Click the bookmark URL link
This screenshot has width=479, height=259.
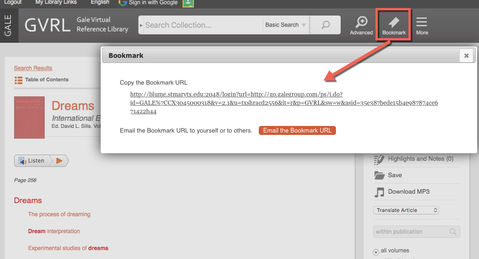pyautogui.click(x=284, y=103)
